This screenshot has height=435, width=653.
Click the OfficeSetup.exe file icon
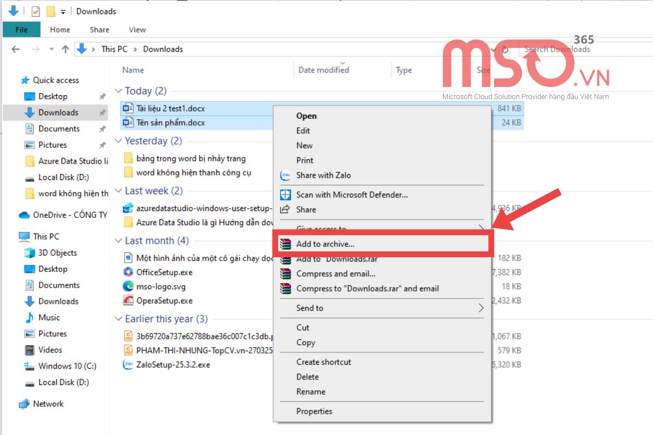[x=128, y=272]
